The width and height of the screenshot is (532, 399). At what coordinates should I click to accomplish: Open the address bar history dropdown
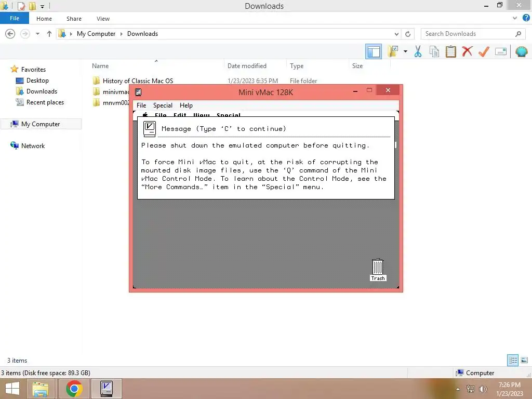tap(396, 34)
